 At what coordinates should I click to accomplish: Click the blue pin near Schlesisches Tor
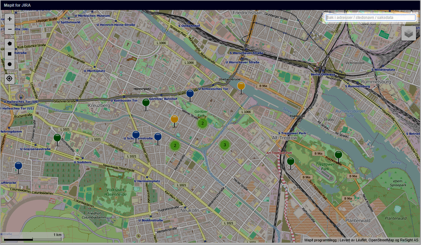190,94
